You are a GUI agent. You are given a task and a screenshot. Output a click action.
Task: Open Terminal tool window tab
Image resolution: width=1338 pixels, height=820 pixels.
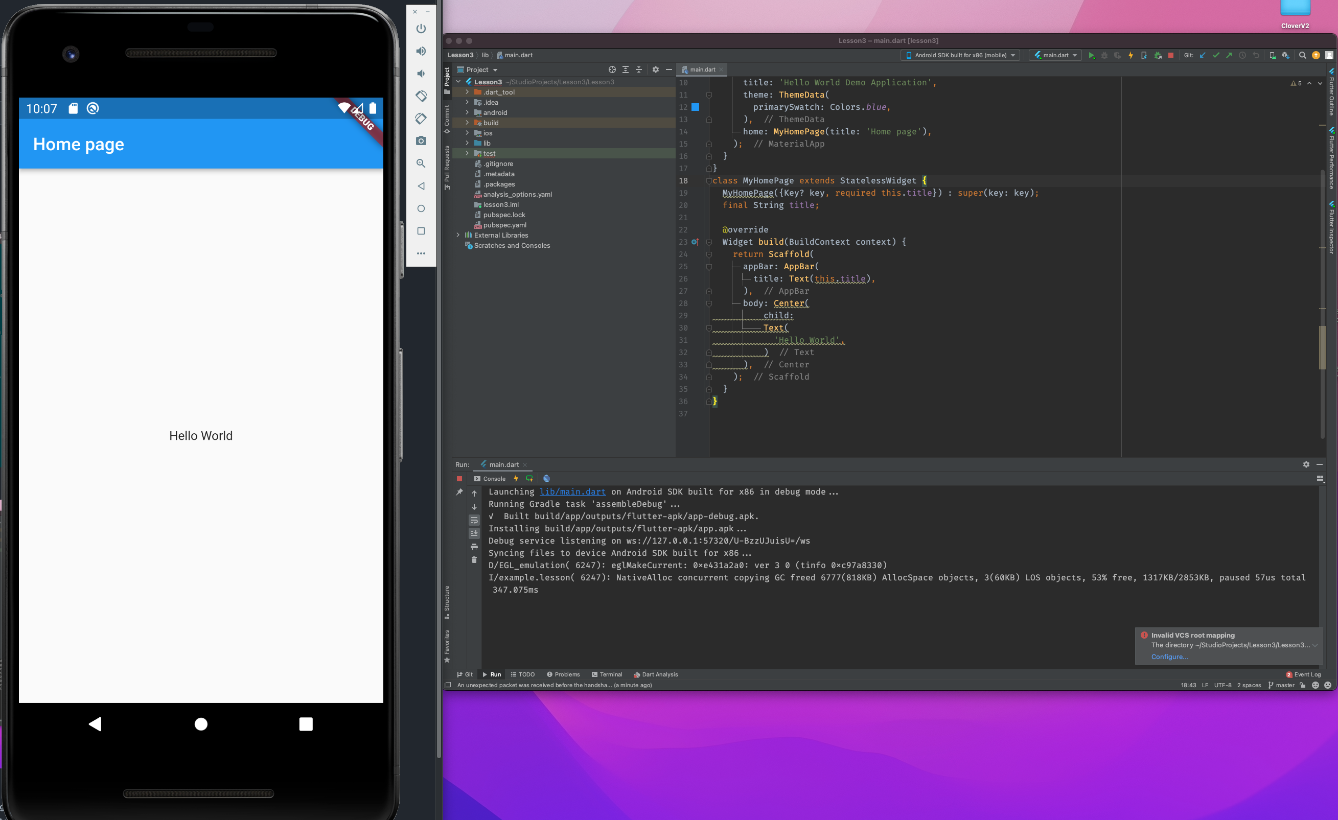coord(607,674)
